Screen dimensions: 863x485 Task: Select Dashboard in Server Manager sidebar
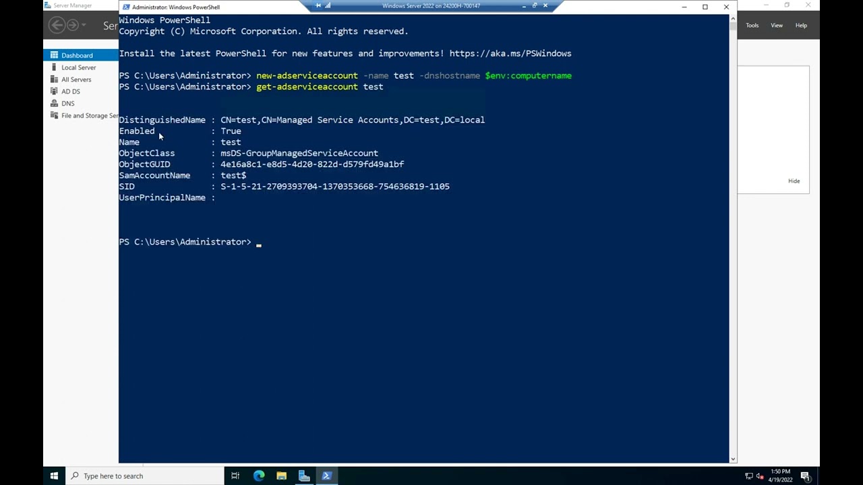point(81,55)
